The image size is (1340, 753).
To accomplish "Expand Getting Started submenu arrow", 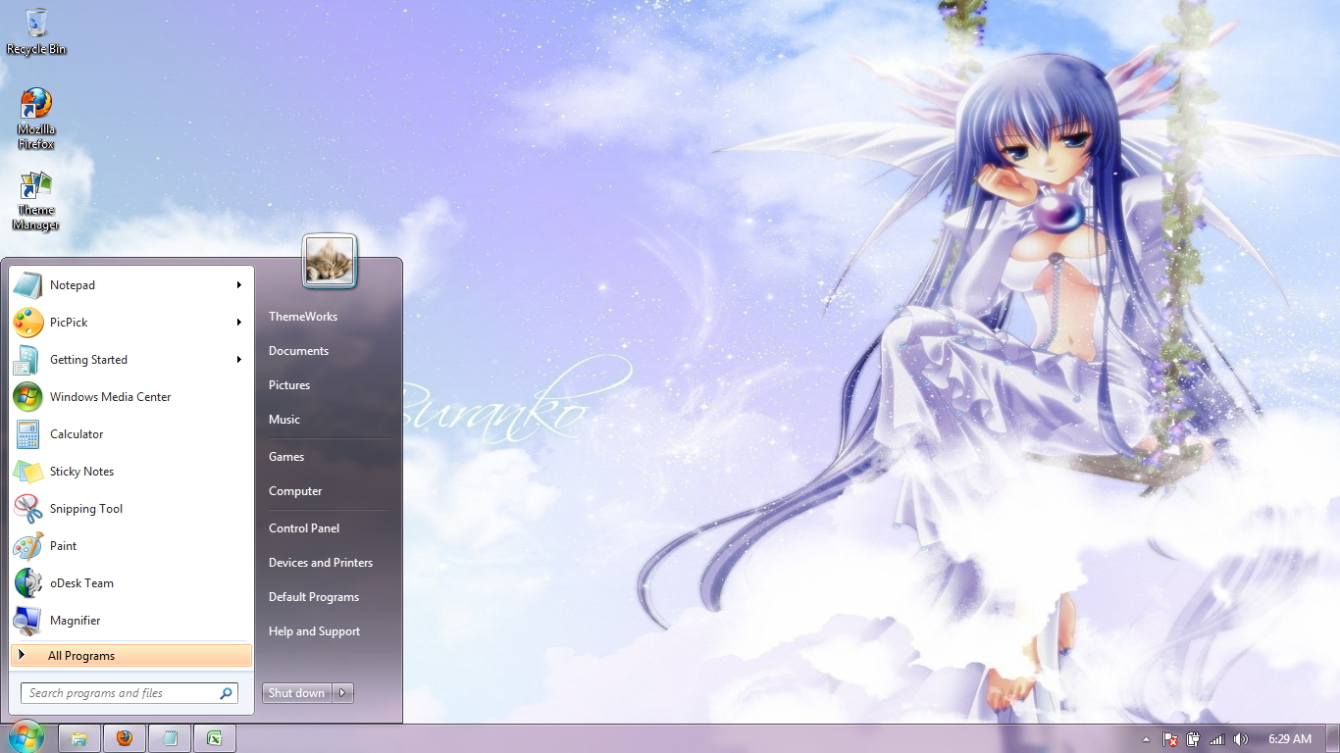I will click(238, 360).
